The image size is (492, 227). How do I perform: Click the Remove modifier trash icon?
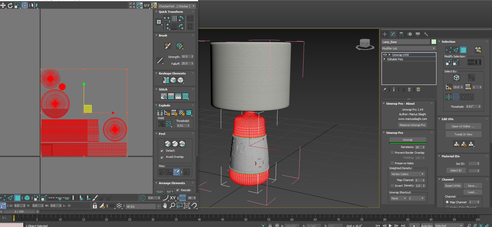point(409,89)
